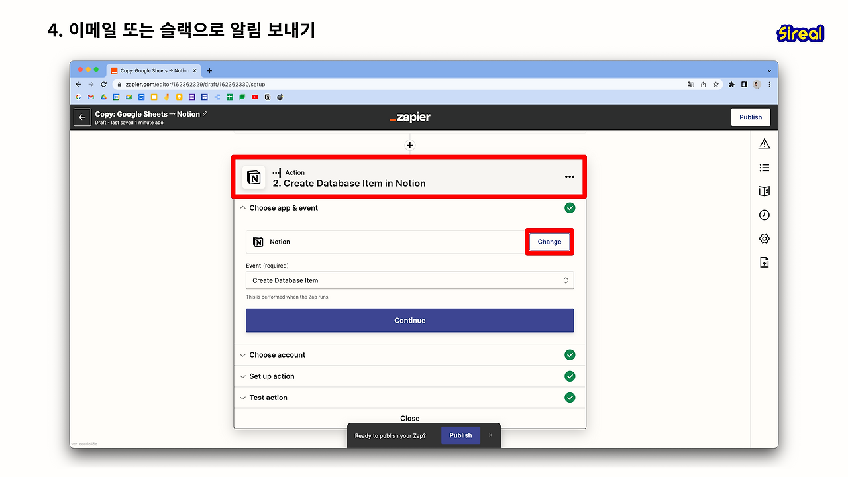Click the green check beside Test action
This screenshot has width=848, height=477.
570,397
